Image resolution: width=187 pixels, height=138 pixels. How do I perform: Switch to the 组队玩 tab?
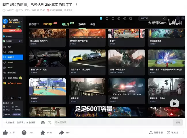coord(66,24)
